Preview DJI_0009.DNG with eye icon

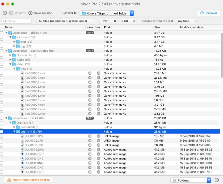click(90, 150)
